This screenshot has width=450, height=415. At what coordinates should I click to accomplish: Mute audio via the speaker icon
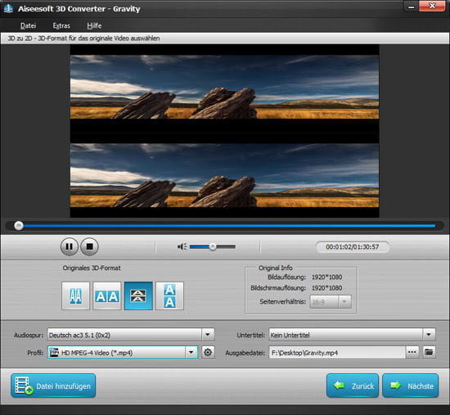tap(182, 246)
